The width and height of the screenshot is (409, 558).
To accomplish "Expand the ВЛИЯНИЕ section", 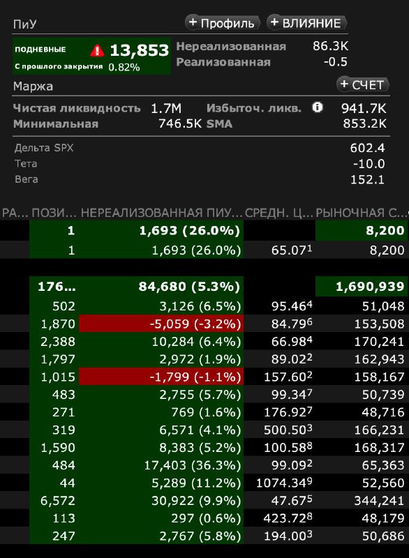I will 306,23.
